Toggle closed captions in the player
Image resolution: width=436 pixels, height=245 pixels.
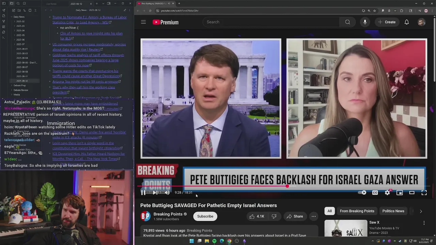click(375, 193)
